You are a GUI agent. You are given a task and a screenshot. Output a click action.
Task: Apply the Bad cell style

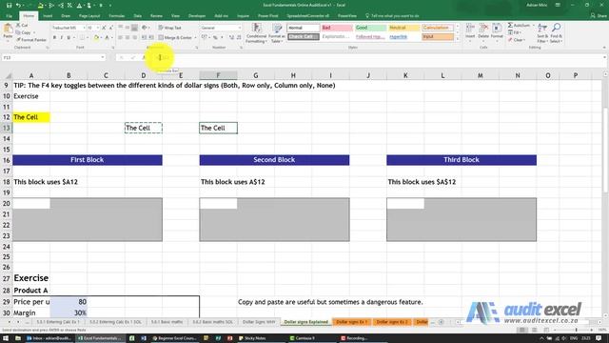(x=336, y=28)
